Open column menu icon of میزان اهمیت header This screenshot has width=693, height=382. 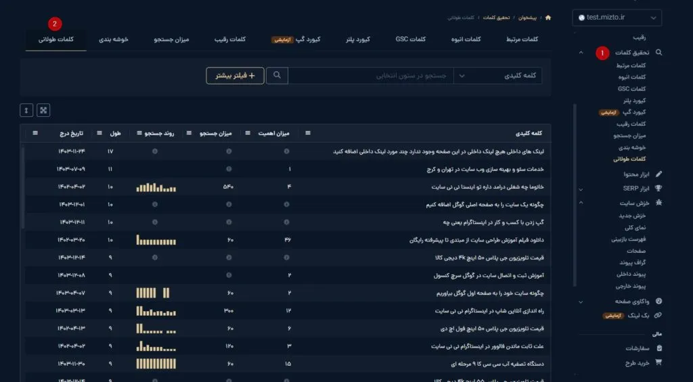248,133
